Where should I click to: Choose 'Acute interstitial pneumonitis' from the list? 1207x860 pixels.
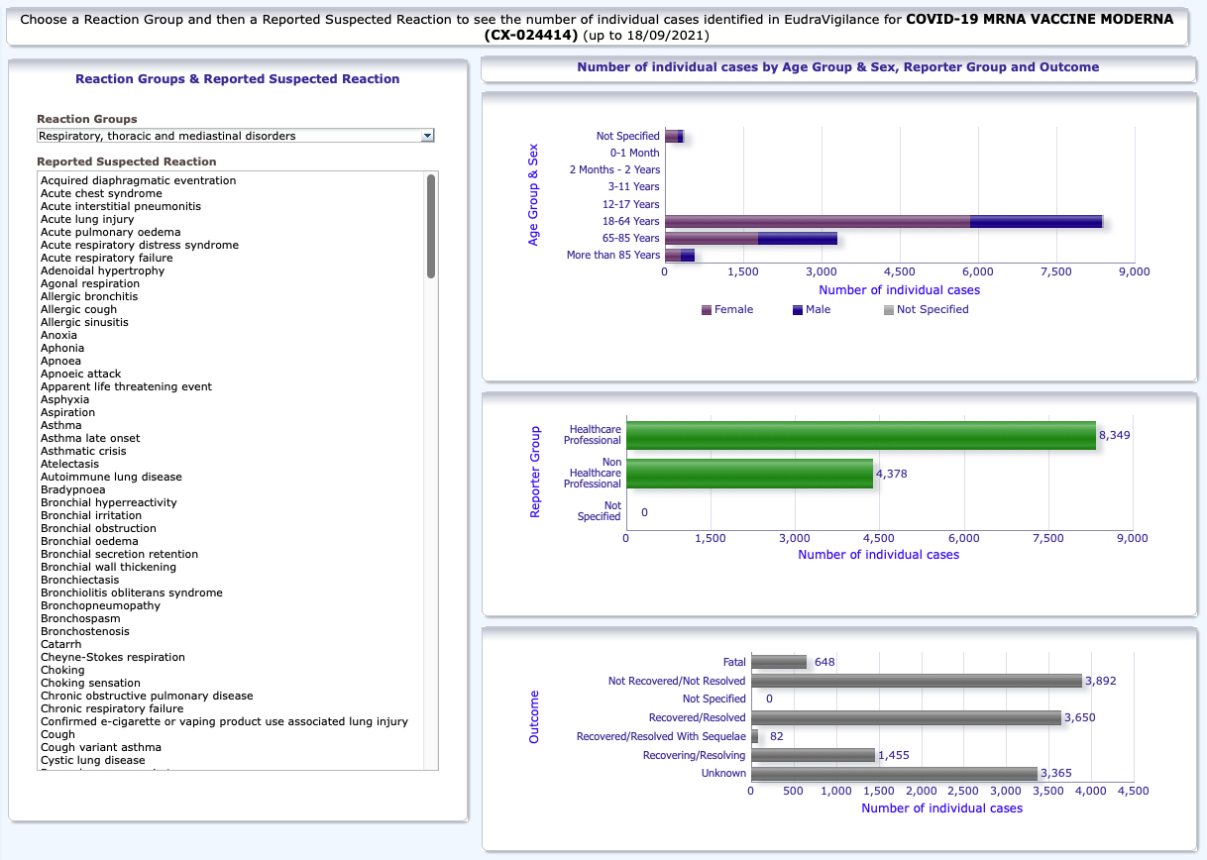point(121,206)
